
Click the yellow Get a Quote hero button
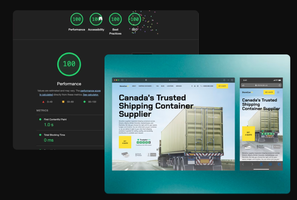(125, 142)
